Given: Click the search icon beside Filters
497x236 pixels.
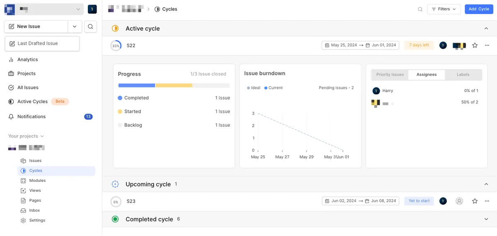Looking at the screenshot, I should pyautogui.click(x=420, y=9).
